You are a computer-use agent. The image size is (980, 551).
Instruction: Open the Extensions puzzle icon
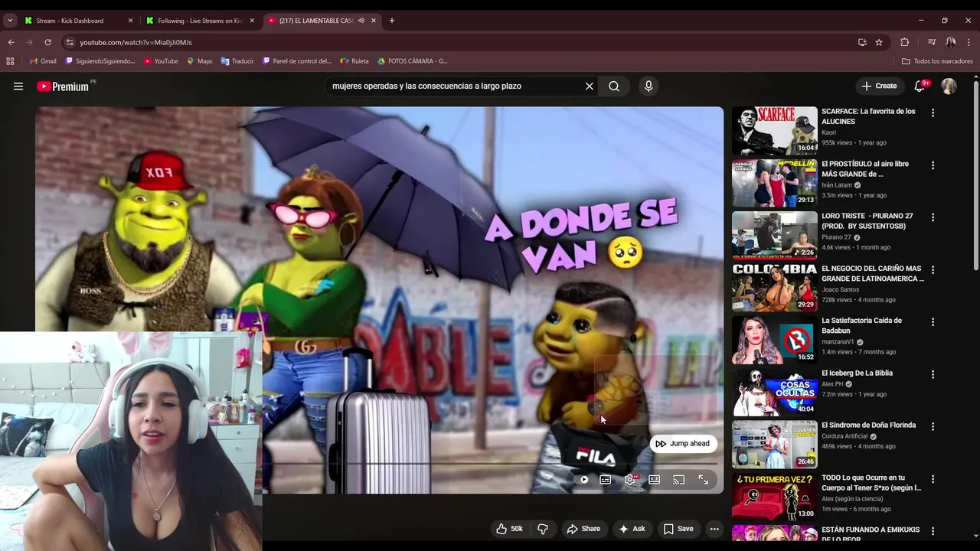[905, 42]
